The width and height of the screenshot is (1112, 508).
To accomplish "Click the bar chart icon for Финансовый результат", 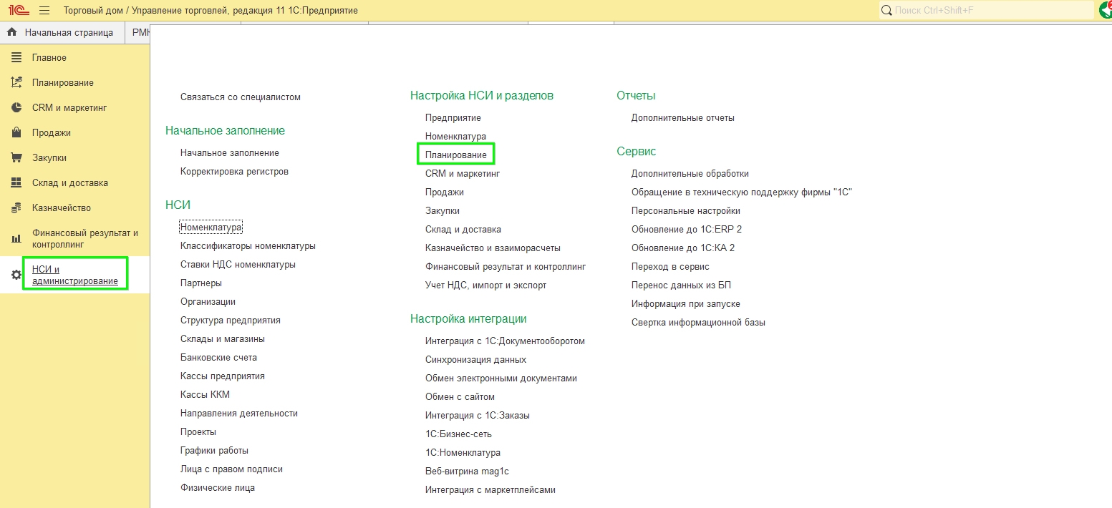I will [x=16, y=238].
